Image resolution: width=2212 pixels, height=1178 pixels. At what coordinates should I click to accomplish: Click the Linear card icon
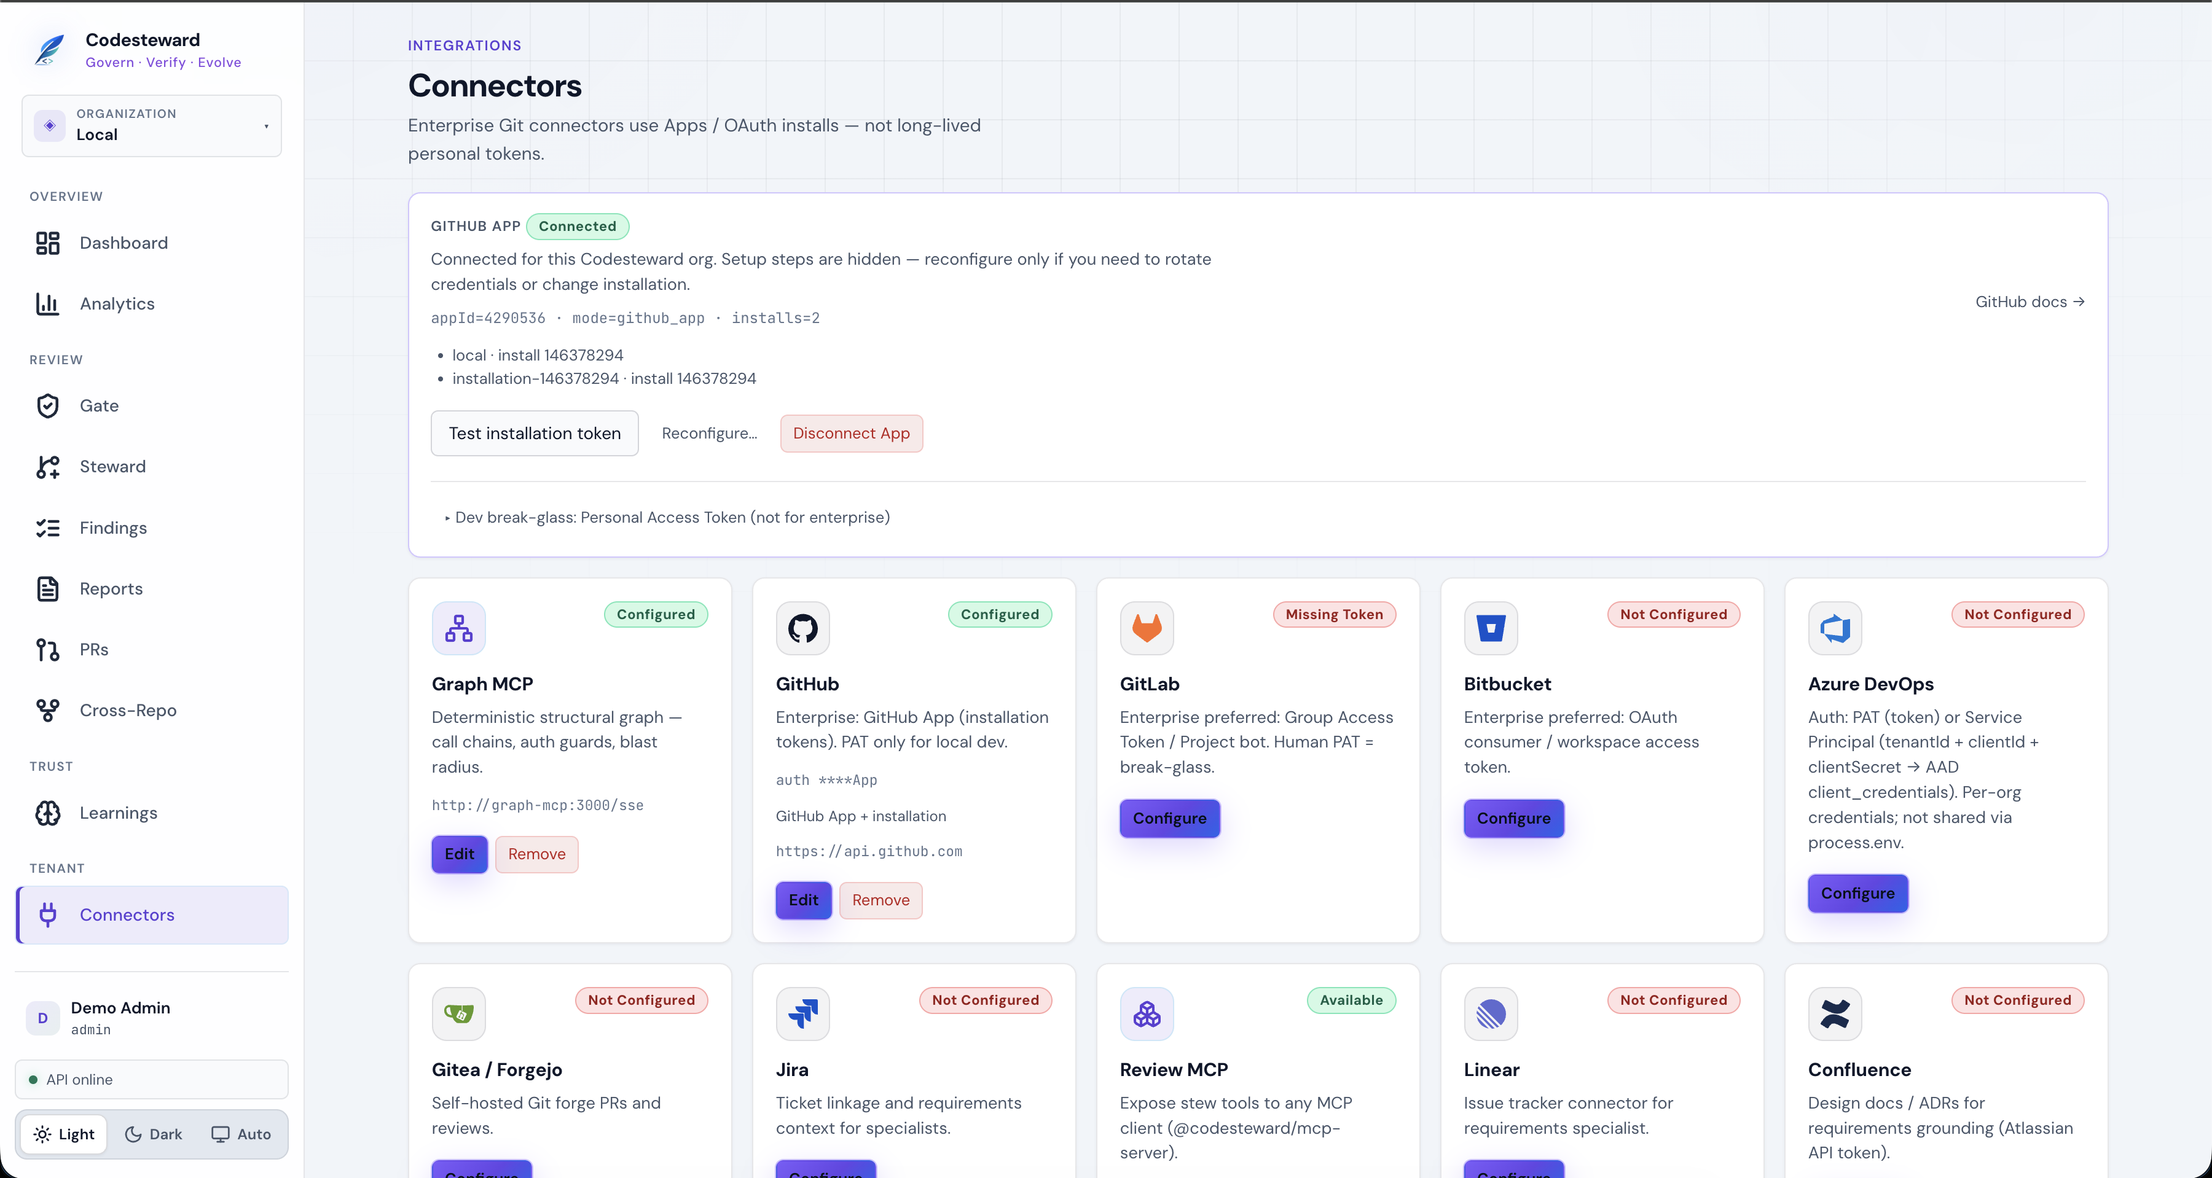tap(1491, 1014)
